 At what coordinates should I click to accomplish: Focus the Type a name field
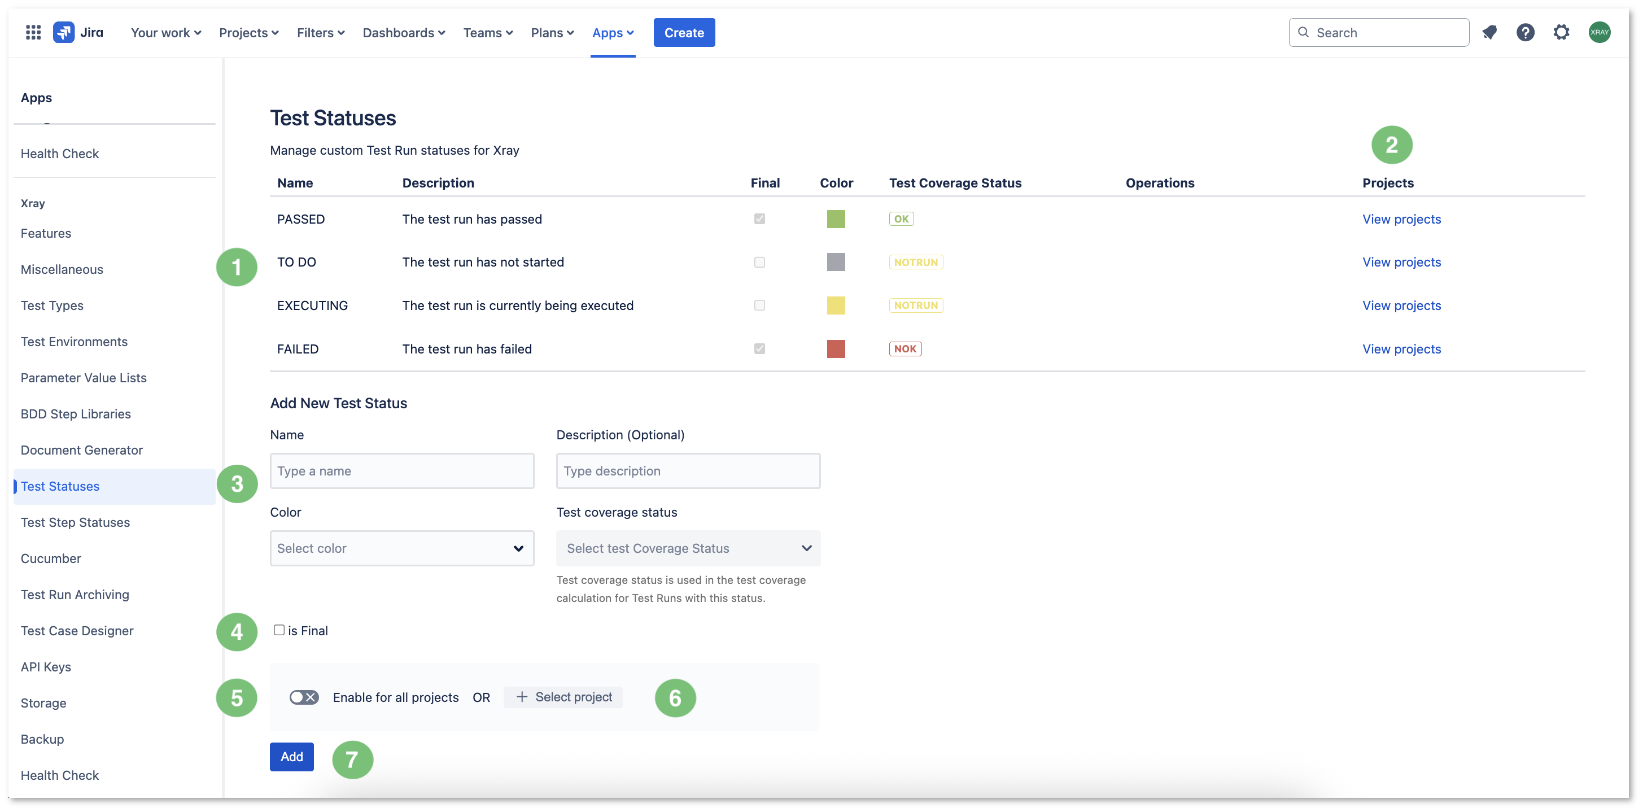402,471
